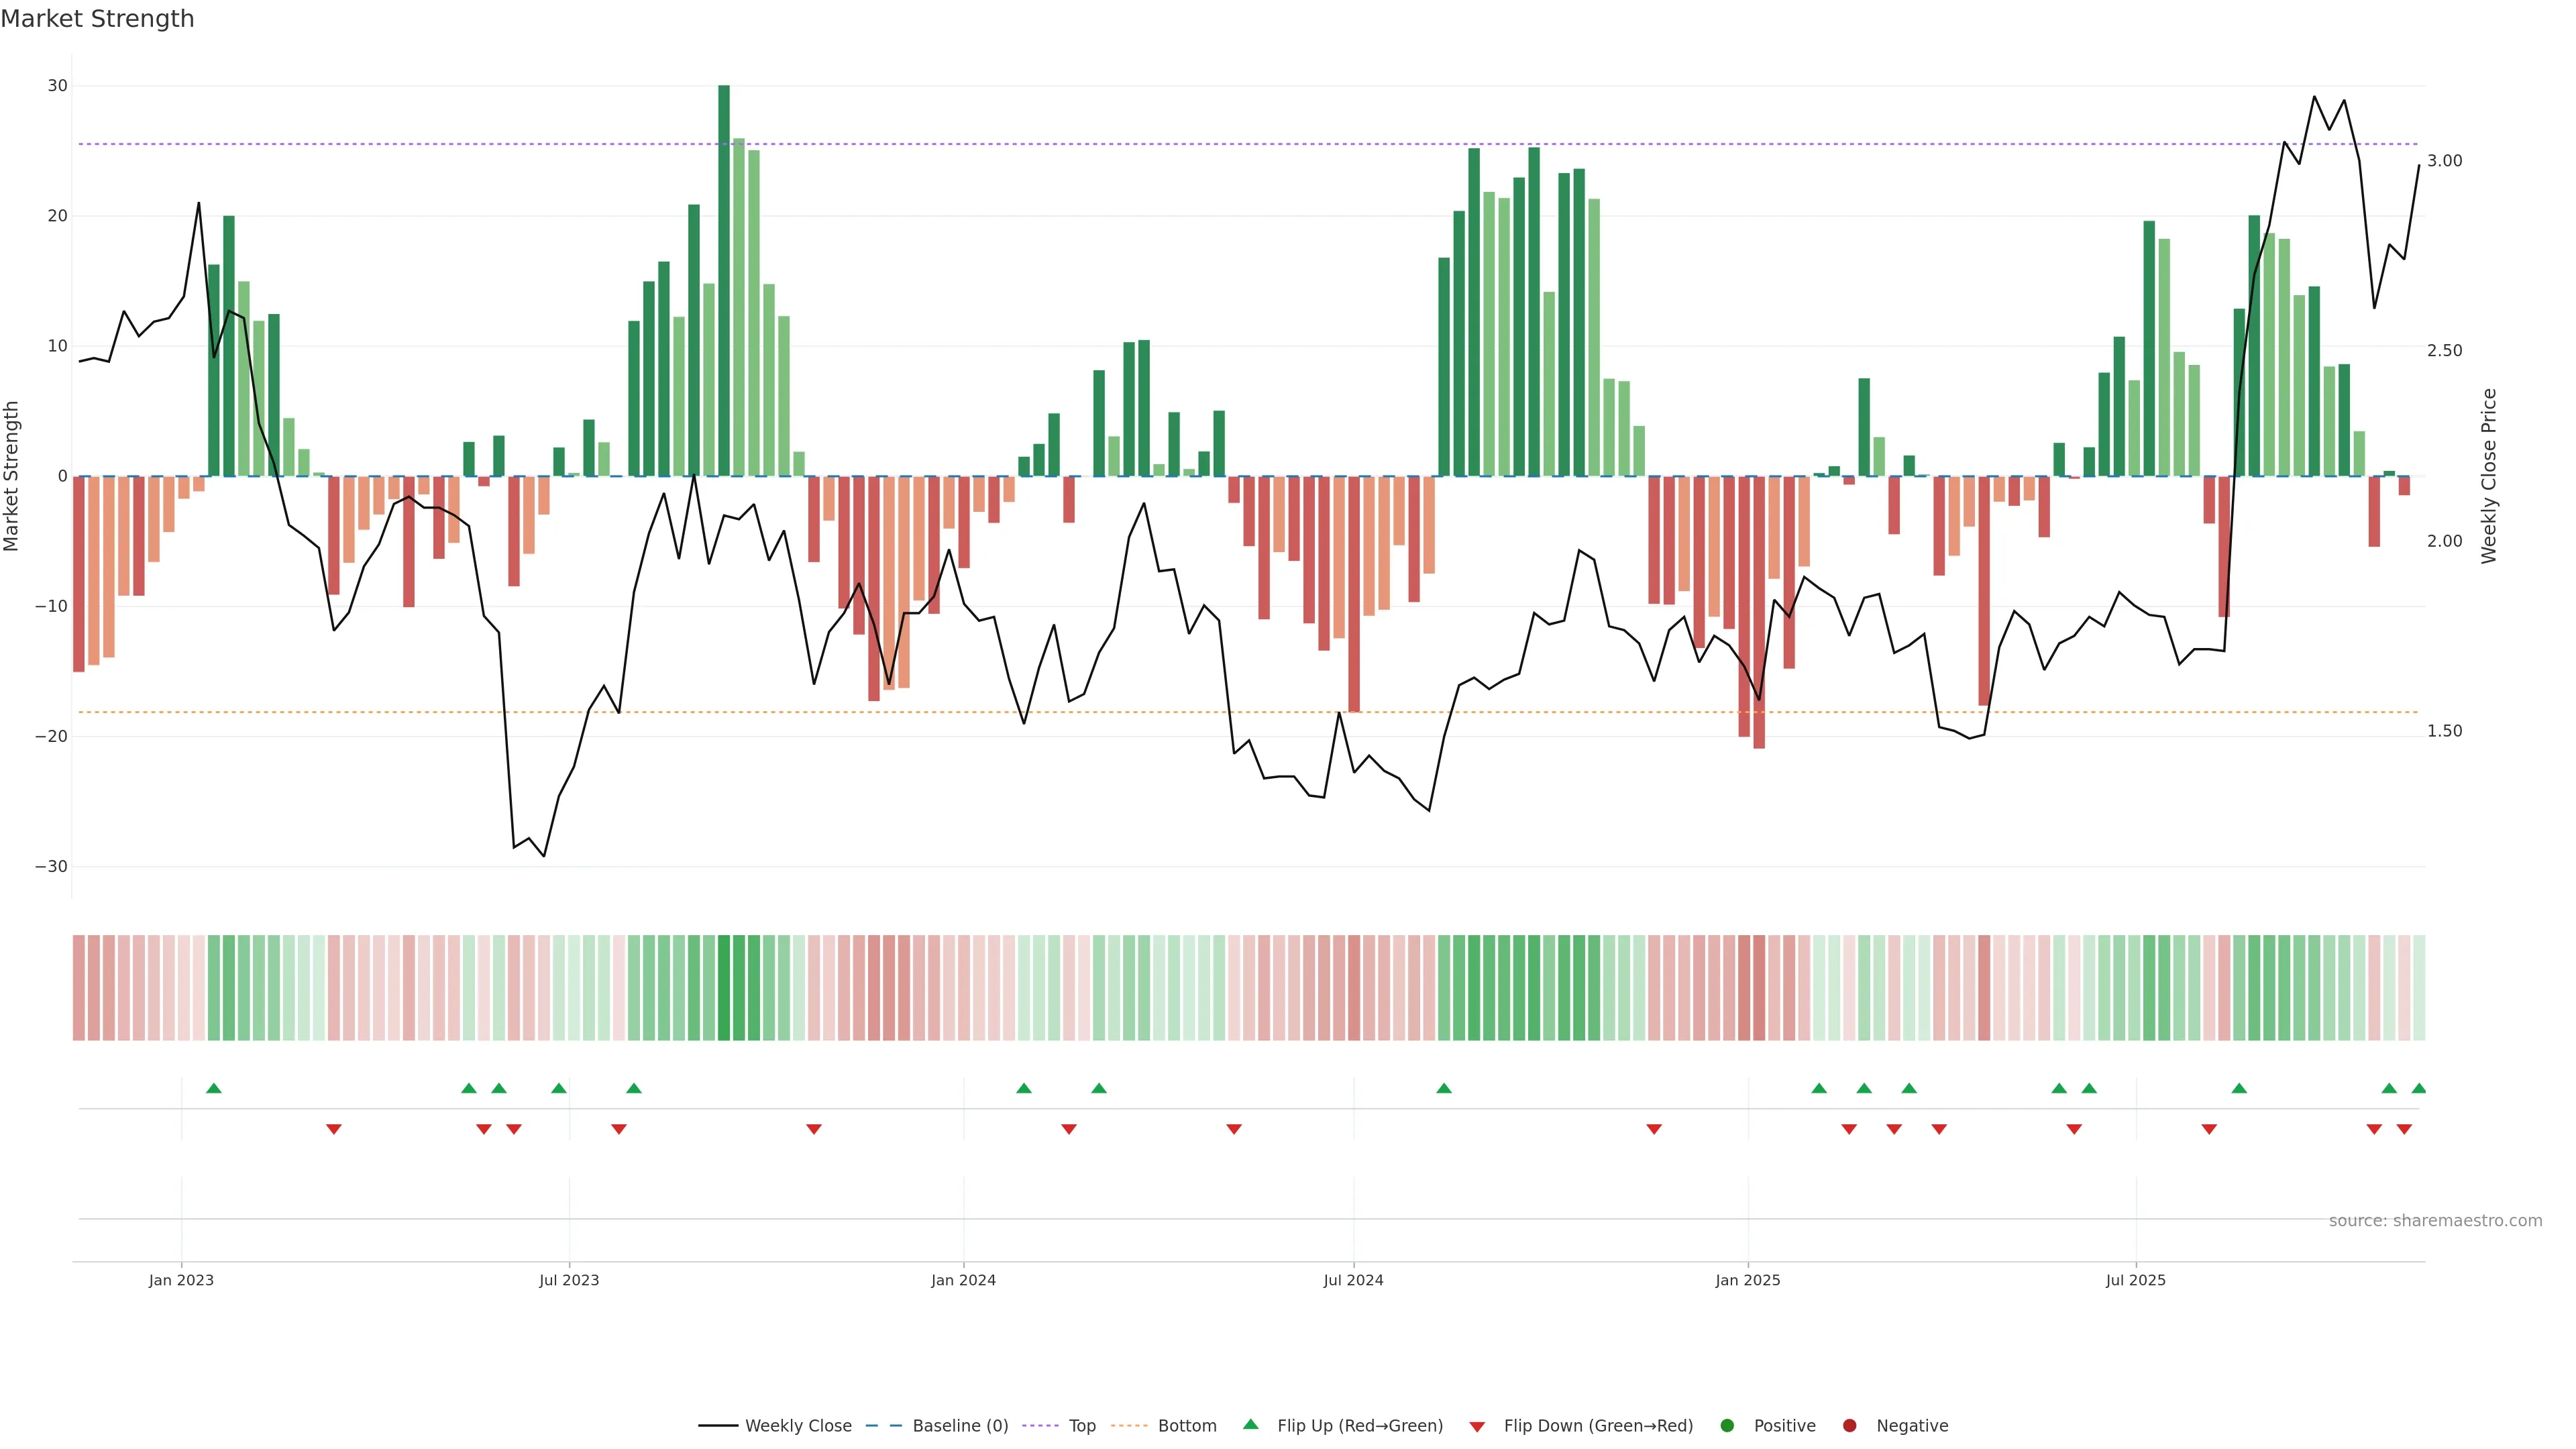2576x1449 pixels.
Task: Click the darkest green heatmap strip cell
Action: click(x=724, y=988)
